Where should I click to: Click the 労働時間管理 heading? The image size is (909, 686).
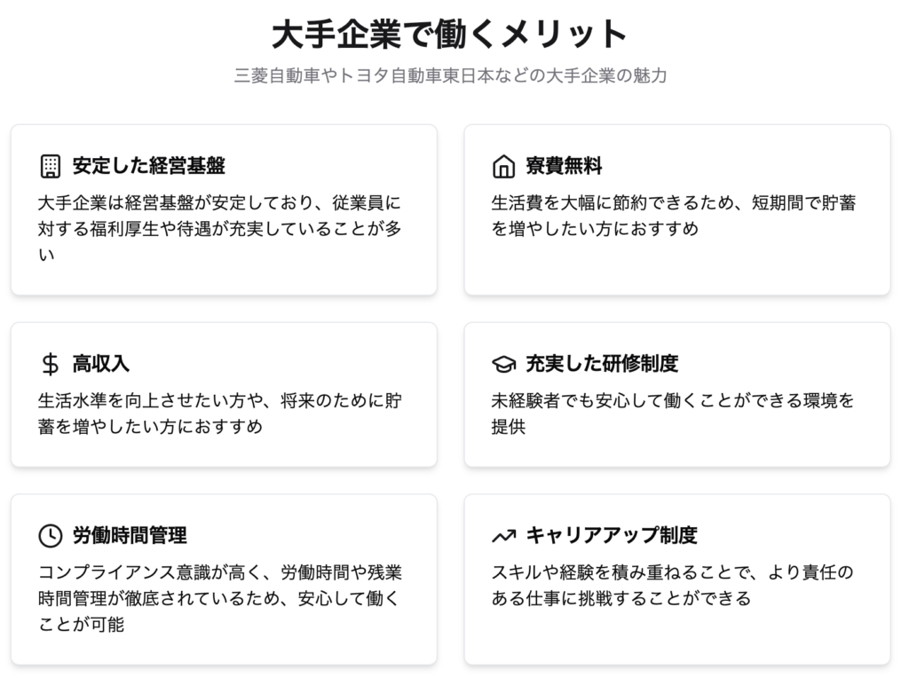click(x=130, y=536)
